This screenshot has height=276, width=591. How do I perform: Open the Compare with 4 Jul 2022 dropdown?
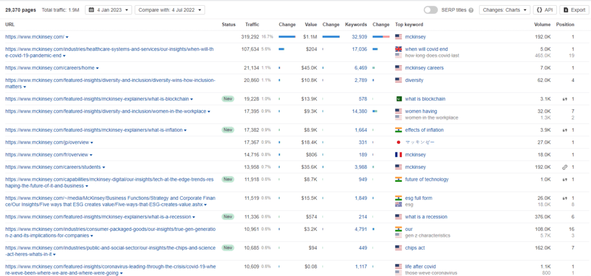(x=170, y=10)
